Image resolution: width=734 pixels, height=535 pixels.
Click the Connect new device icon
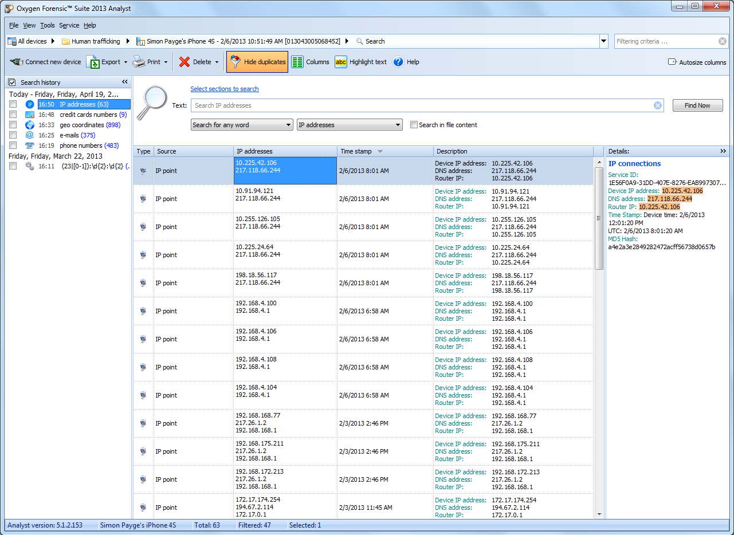coord(16,62)
